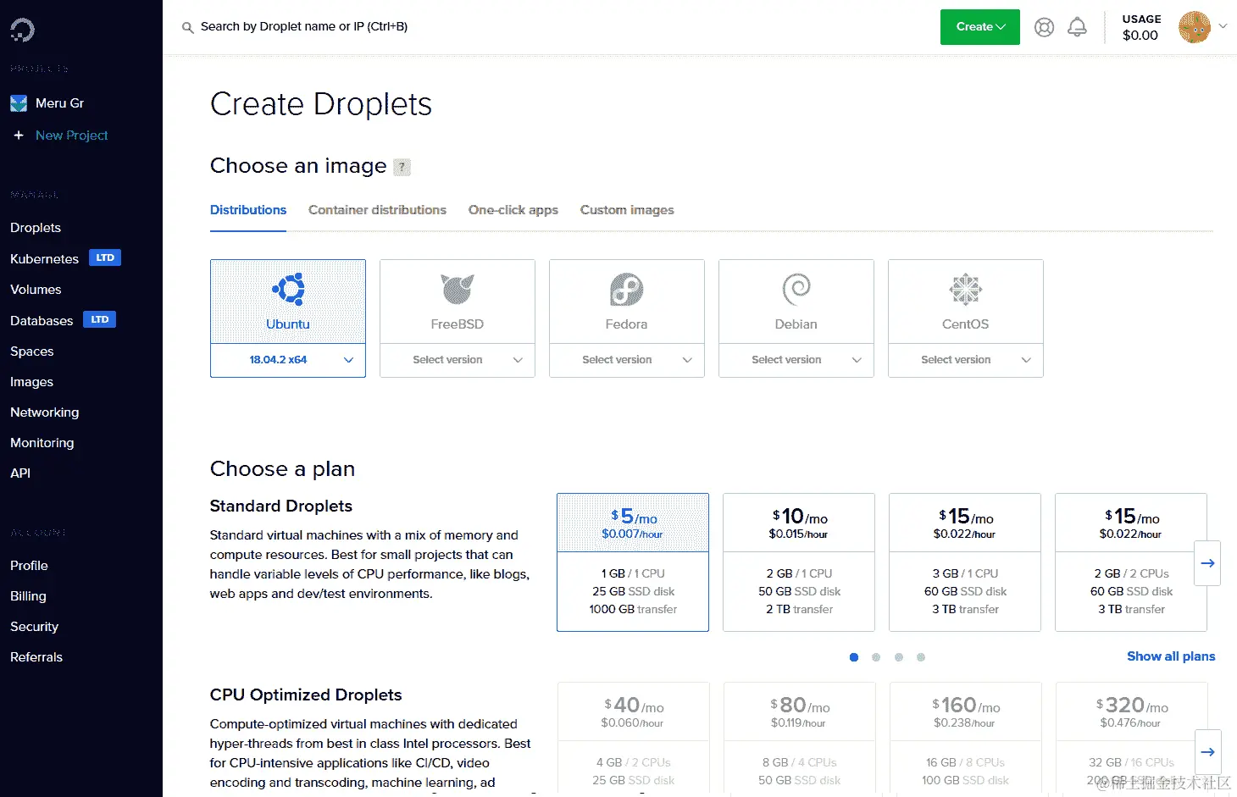Click the Standard Droplets next arrow
Viewport: 1237px width, 797px height.
pyautogui.click(x=1207, y=563)
